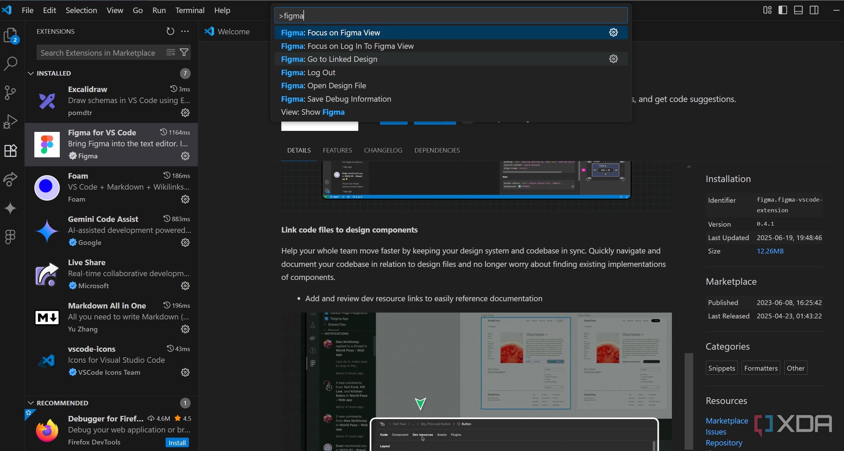The image size is (844, 451).
Task: Clear Extensions search results icon
Action: 171,53
